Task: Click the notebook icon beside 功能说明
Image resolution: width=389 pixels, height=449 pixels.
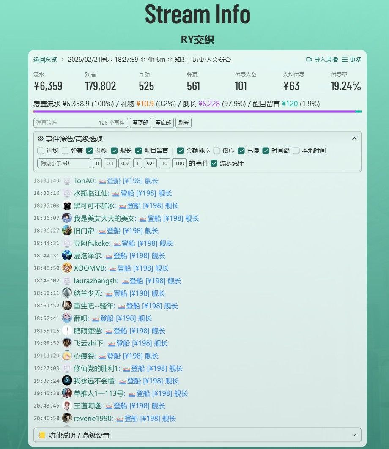Action: point(42,435)
